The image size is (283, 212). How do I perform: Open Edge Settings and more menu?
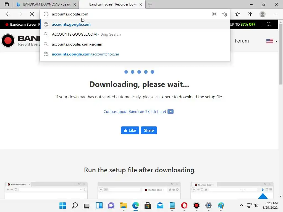pos(275,14)
